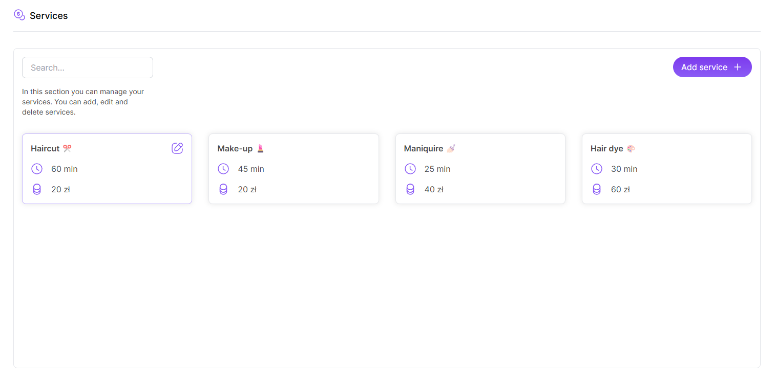Click the coins icon on Make-up card
Viewport: 775px width, 381px height.
coord(223,189)
